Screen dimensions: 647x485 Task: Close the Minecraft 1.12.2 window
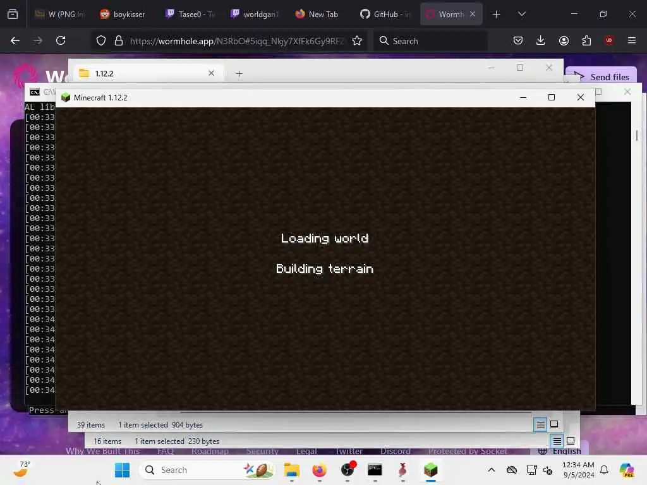pyautogui.click(x=580, y=97)
